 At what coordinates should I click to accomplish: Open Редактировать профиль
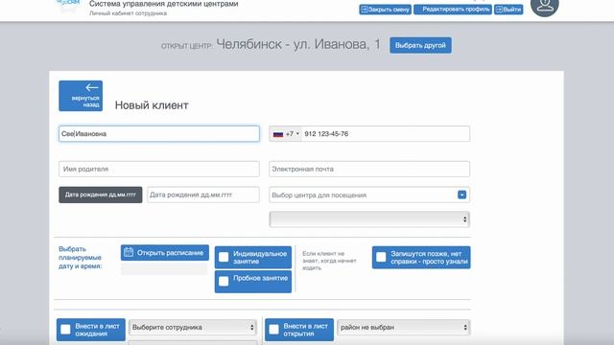pos(453,10)
